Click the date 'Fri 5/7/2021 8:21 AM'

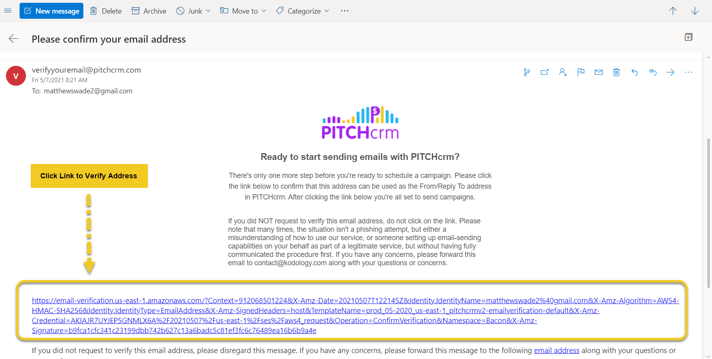pos(60,80)
